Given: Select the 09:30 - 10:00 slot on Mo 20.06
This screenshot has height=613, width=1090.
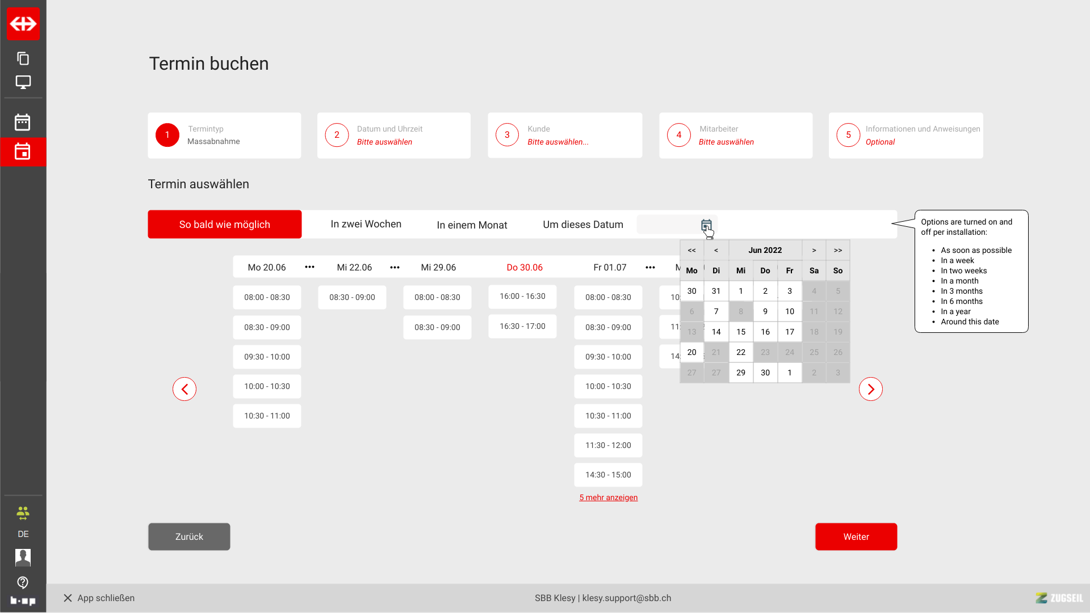Looking at the screenshot, I should 267,357.
